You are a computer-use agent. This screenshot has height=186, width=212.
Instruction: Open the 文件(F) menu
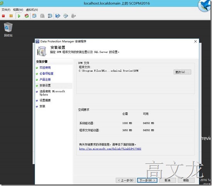pos(6,10)
